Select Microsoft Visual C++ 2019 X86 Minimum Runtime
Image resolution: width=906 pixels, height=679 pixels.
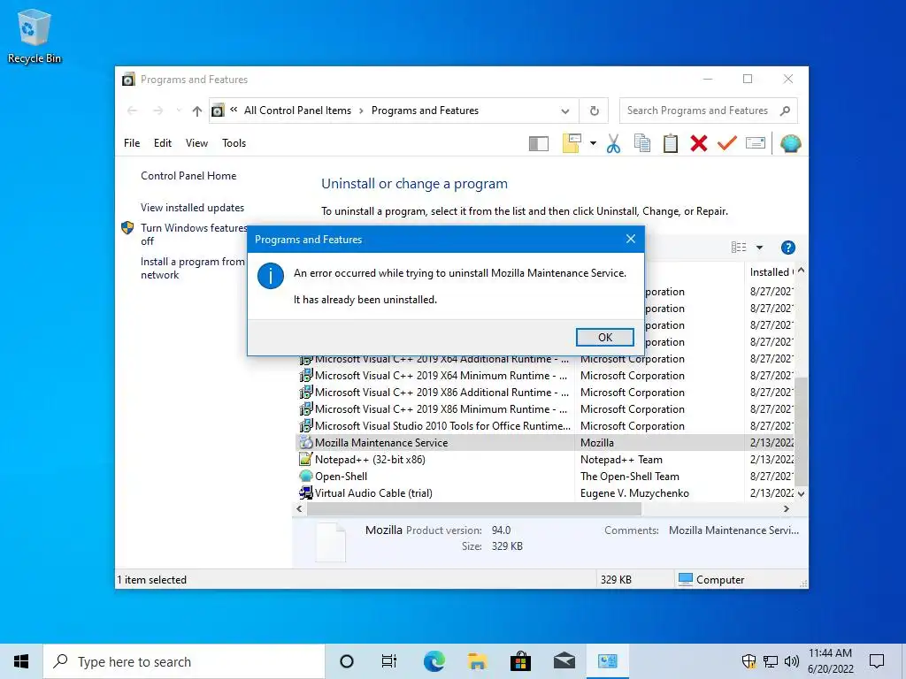coord(441,409)
